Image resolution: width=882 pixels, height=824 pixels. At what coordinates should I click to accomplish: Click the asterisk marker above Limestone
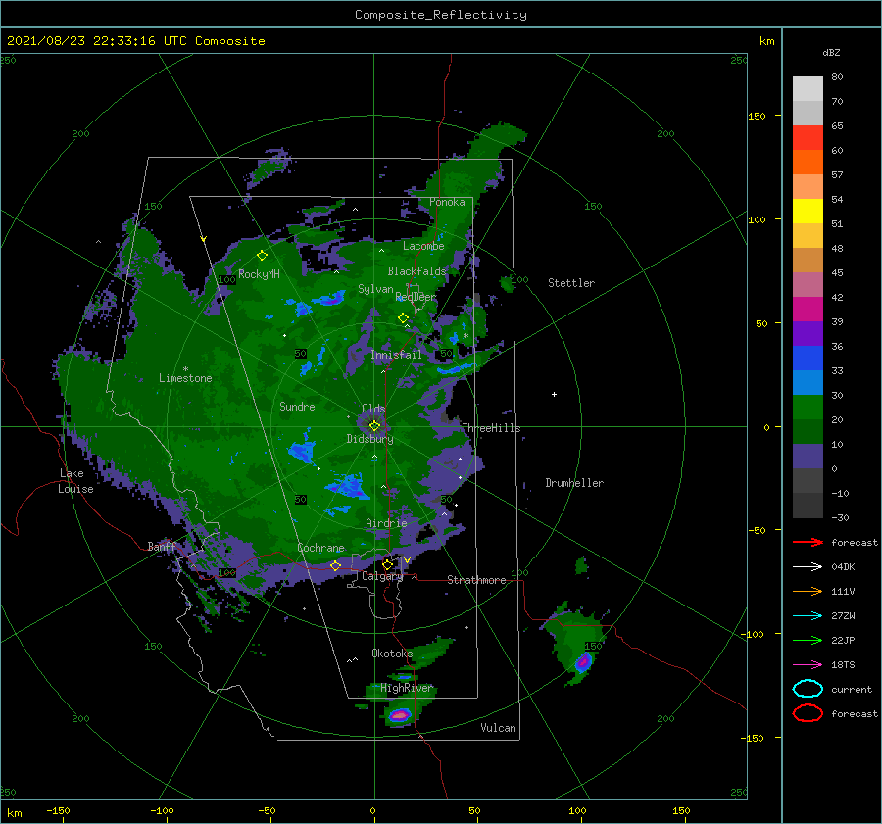click(x=185, y=369)
